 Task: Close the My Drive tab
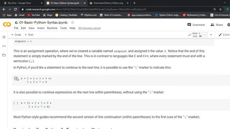(42, 3)
